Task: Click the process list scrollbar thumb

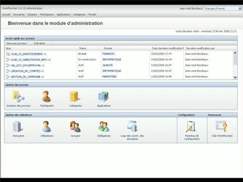Action: point(235,60)
